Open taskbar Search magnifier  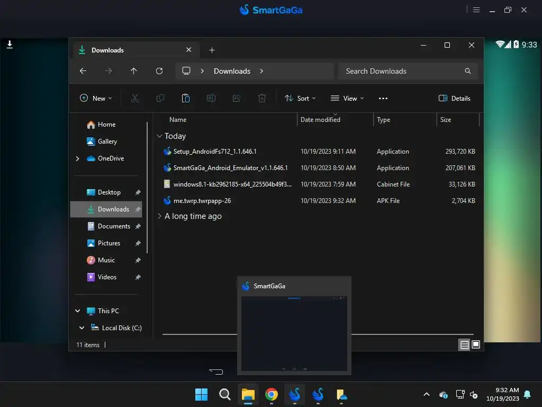coord(224,394)
